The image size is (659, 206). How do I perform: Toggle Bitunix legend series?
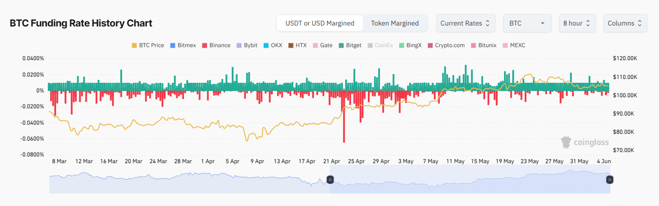point(484,45)
